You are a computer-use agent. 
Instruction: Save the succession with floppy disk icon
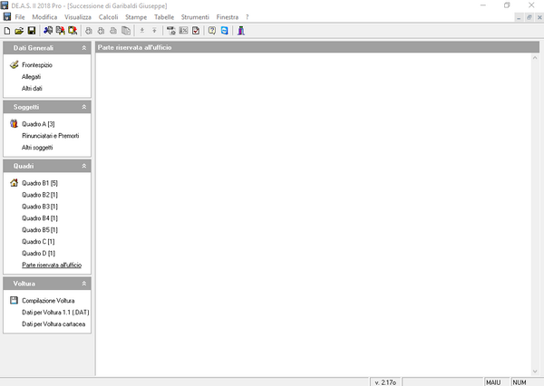pos(32,31)
